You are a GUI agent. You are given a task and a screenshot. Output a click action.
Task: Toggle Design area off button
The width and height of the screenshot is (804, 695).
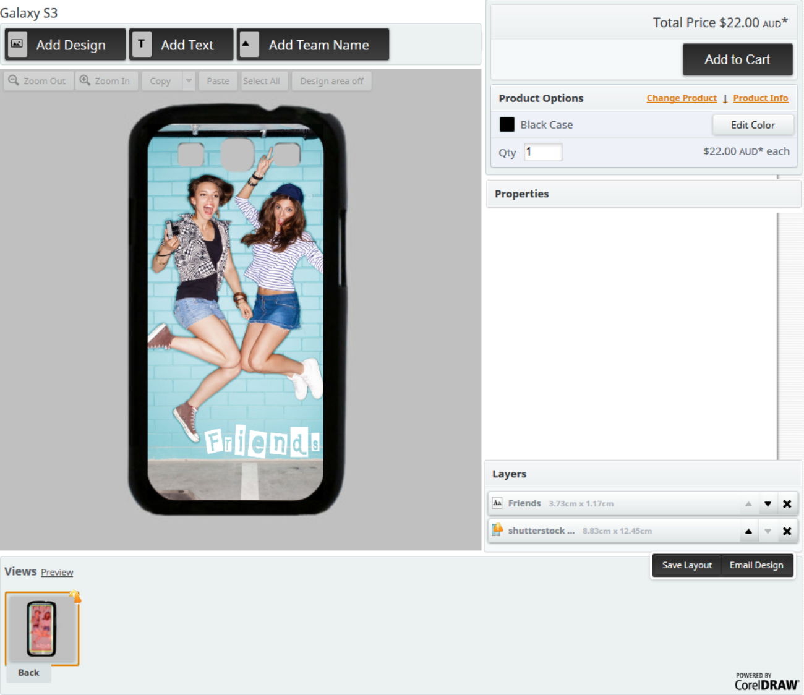331,81
